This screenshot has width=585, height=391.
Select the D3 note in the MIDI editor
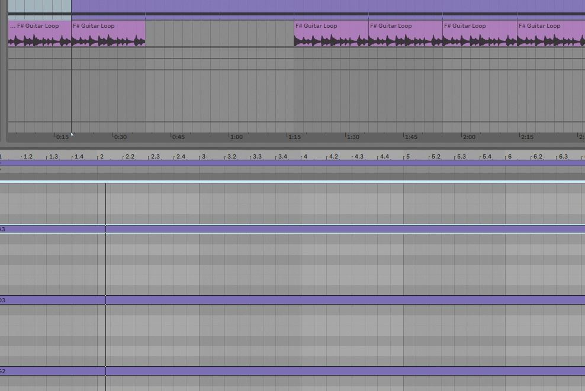[237, 300]
